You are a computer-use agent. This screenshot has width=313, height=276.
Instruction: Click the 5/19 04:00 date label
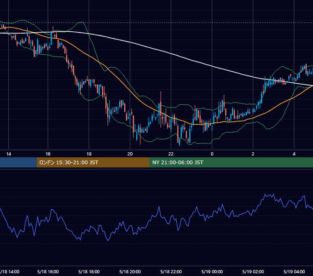tap(294, 271)
